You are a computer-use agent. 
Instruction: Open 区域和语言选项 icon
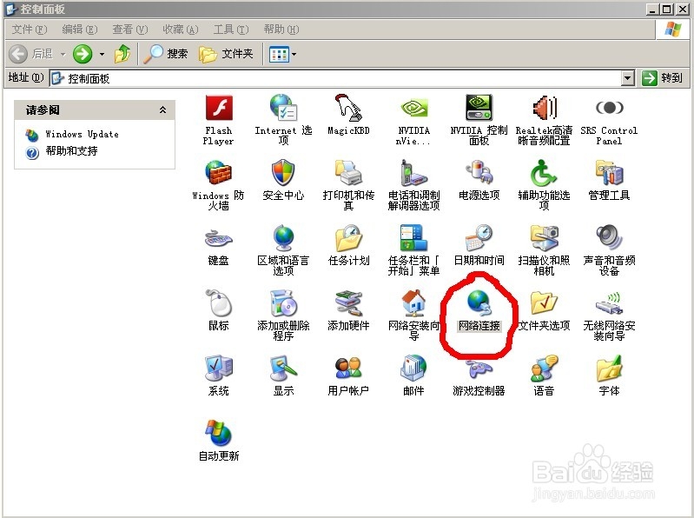[x=283, y=238]
